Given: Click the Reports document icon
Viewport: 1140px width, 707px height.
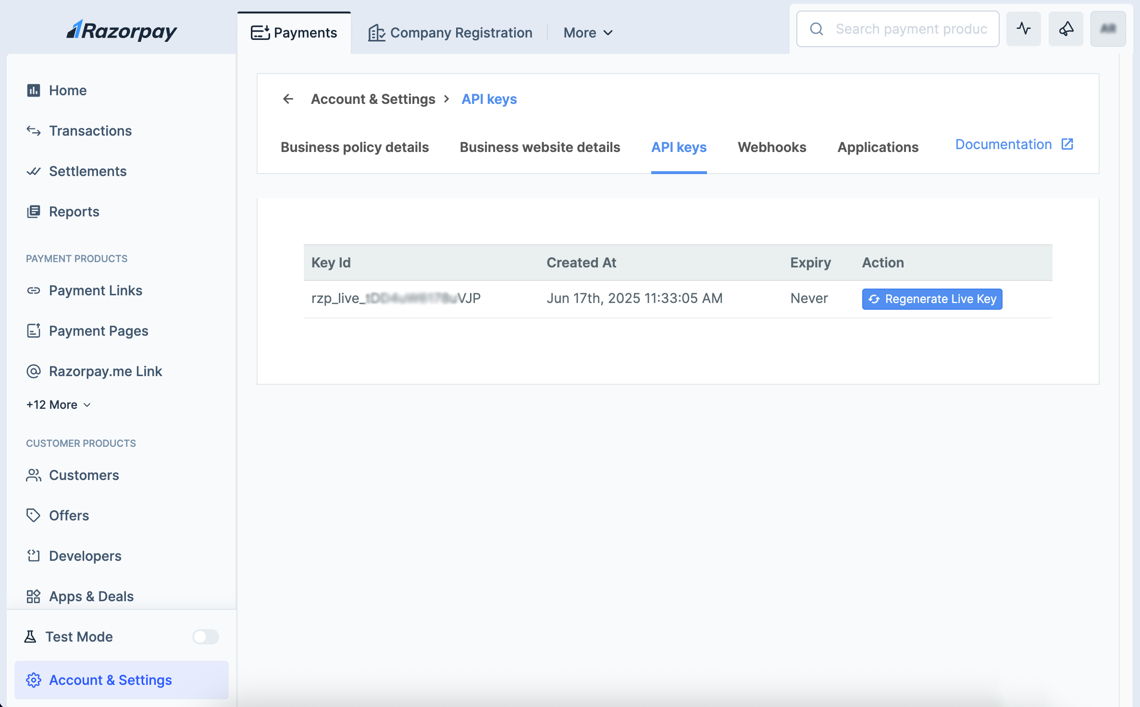Looking at the screenshot, I should 34,212.
